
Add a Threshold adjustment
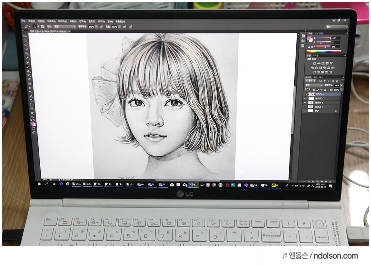point(322,72)
